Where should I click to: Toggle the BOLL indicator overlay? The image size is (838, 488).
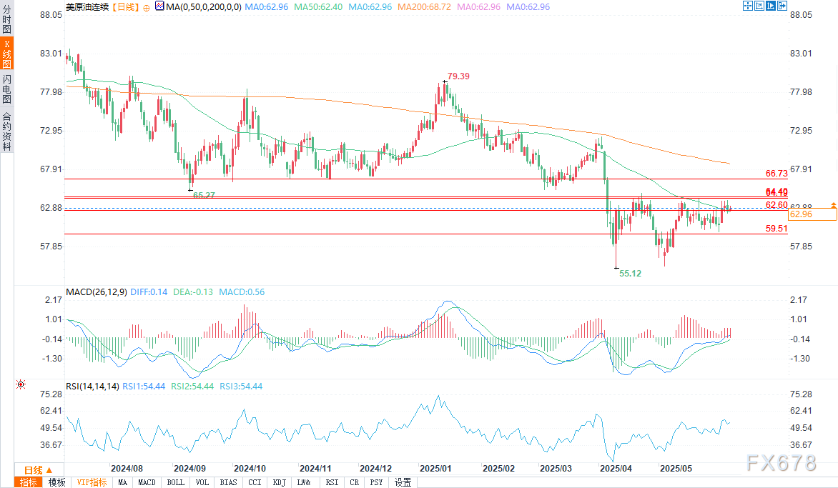[x=174, y=482]
